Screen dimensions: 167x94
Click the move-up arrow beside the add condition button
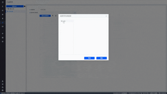tap(53, 16)
